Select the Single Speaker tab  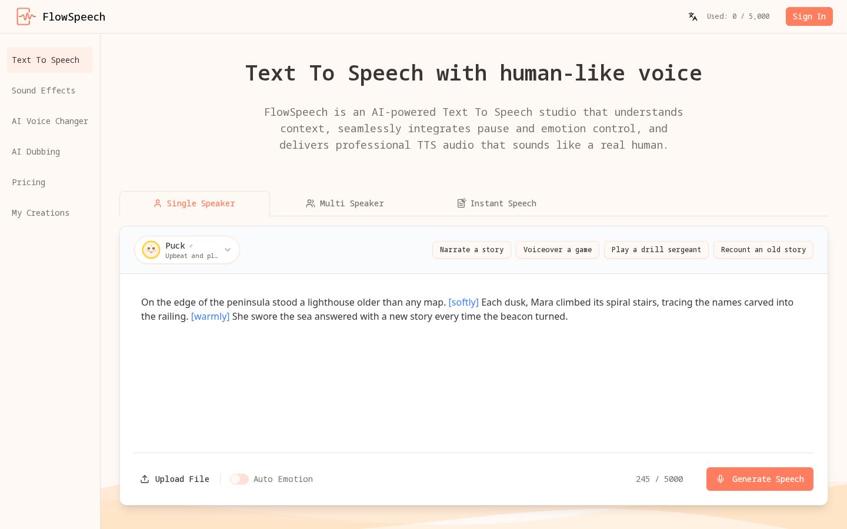pos(195,203)
